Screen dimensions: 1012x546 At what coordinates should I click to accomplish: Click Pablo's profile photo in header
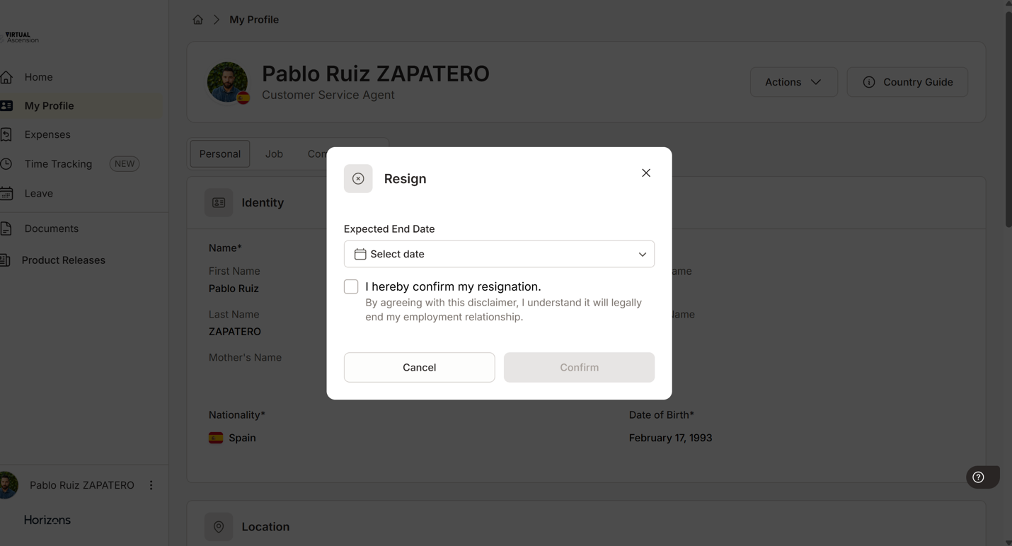coord(227,82)
